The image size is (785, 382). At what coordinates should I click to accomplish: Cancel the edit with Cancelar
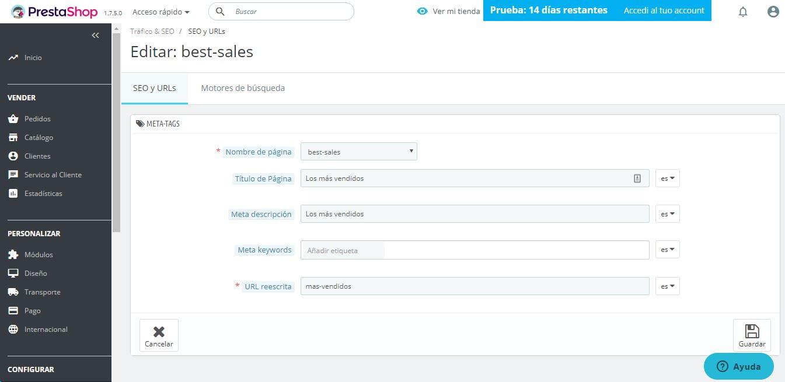(158, 334)
